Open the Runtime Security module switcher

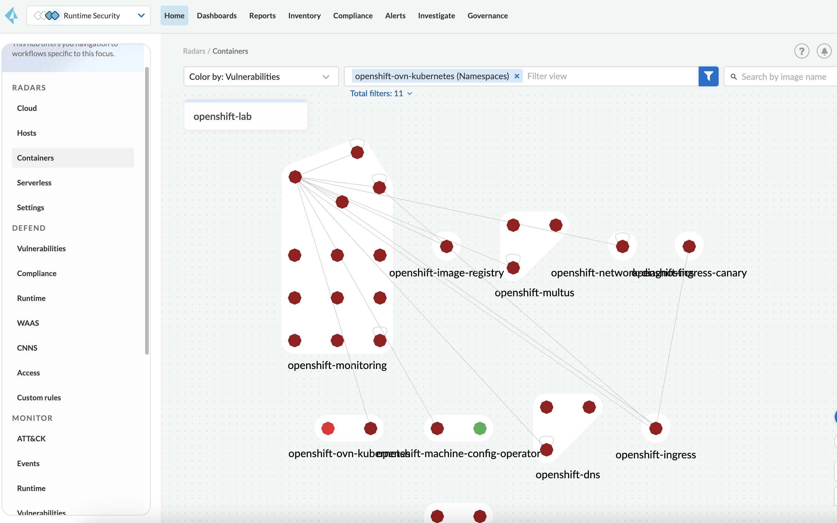pyautogui.click(x=89, y=16)
